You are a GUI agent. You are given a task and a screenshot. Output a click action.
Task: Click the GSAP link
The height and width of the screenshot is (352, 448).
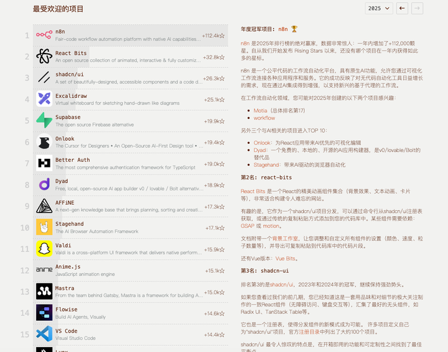tap(248, 226)
